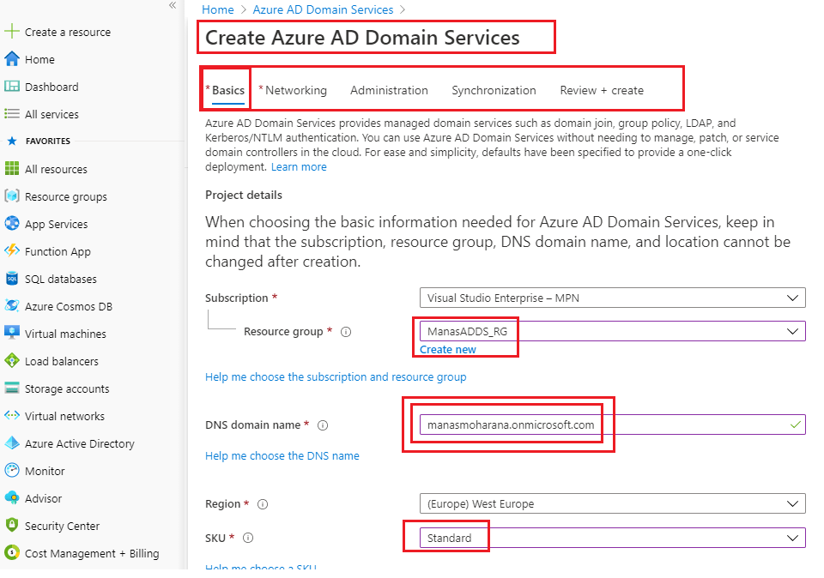The width and height of the screenshot is (824, 578).
Task: Click the Virtual machines monitor icon
Action: tap(11, 333)
